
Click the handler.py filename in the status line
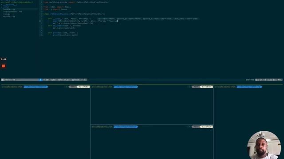[63, 79]
